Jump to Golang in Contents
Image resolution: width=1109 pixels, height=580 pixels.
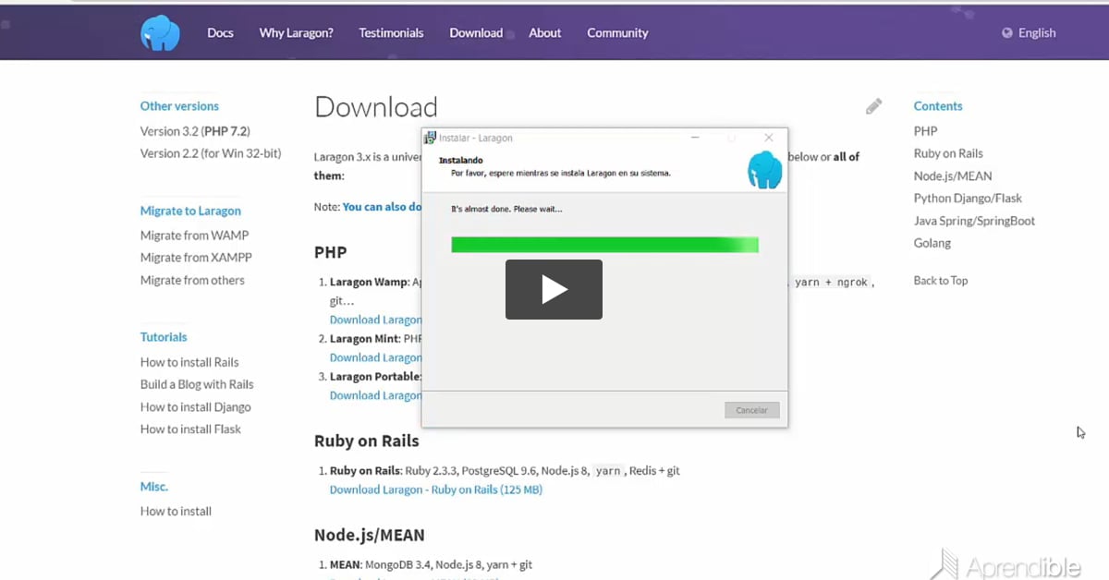932,243
